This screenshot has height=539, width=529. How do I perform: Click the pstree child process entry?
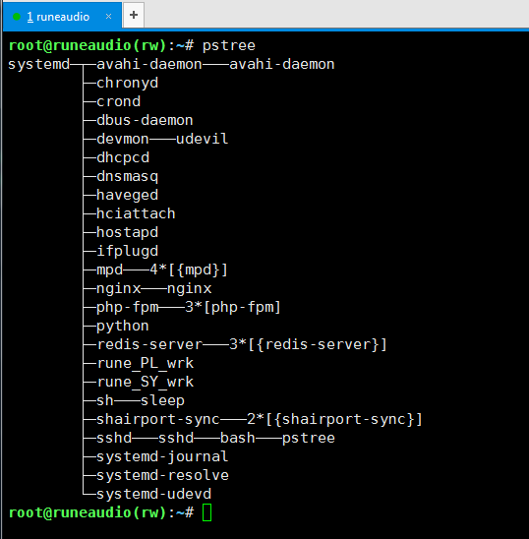(309, 439)
